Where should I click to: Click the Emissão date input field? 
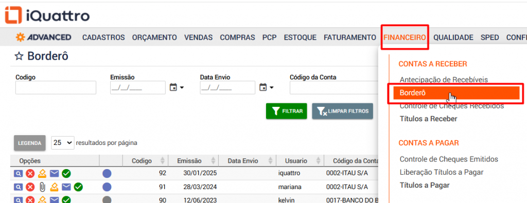click(138, 87)
